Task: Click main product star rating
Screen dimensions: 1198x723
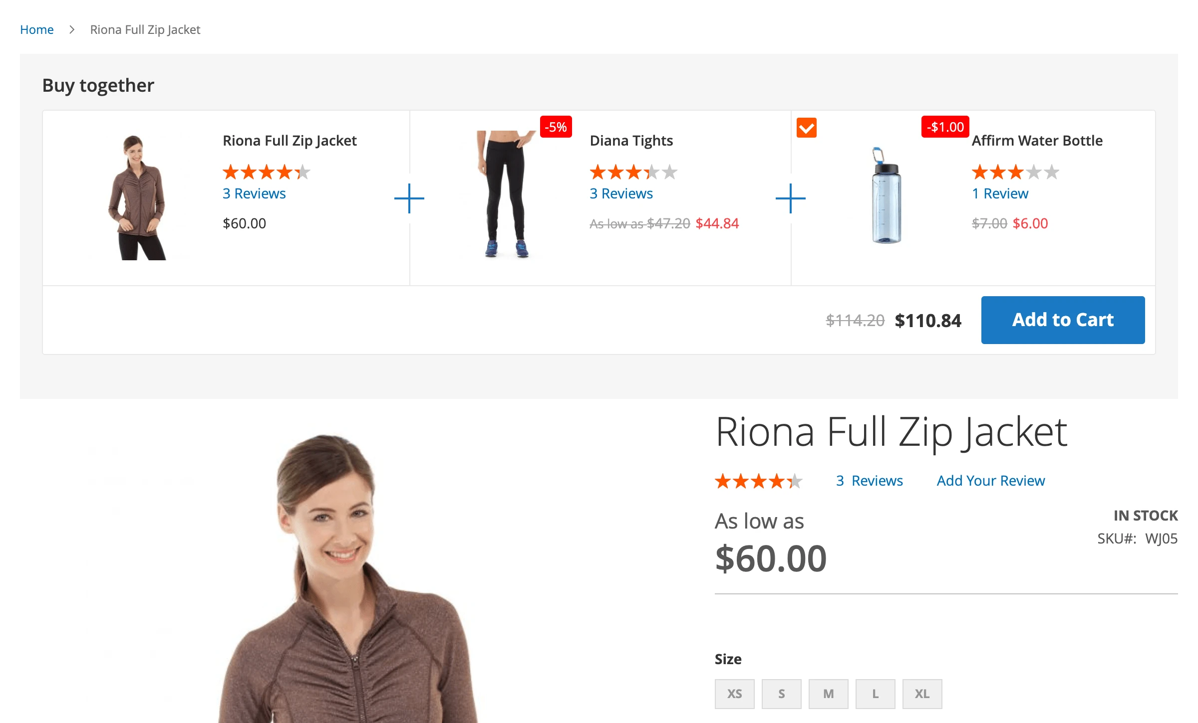Action: tap(759, 481)
